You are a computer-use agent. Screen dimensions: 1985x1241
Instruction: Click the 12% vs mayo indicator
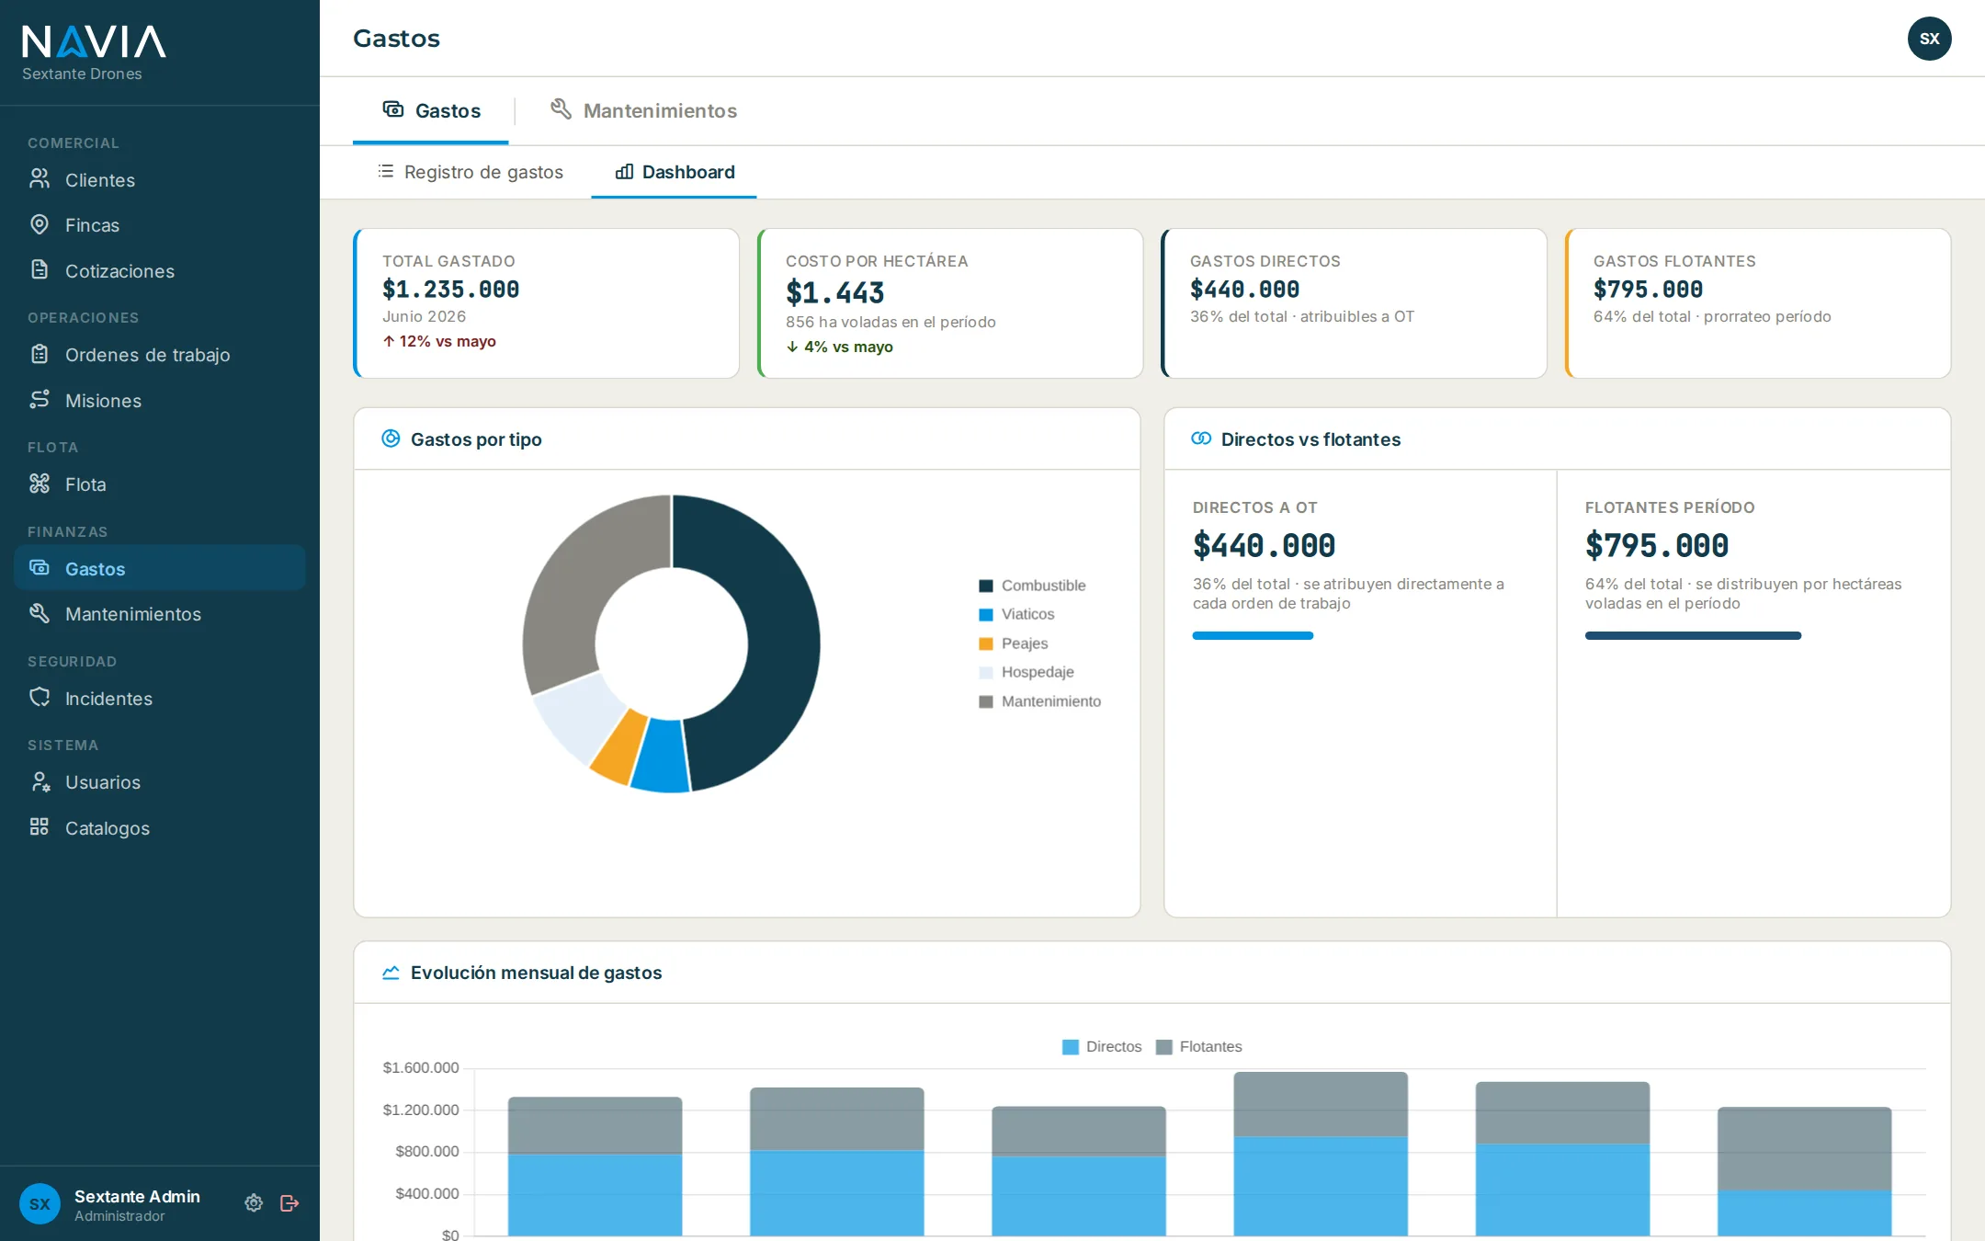coord(439,341)
